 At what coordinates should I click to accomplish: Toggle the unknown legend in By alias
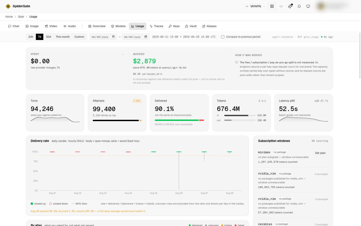pyautogui.click(x=212, y=225)
